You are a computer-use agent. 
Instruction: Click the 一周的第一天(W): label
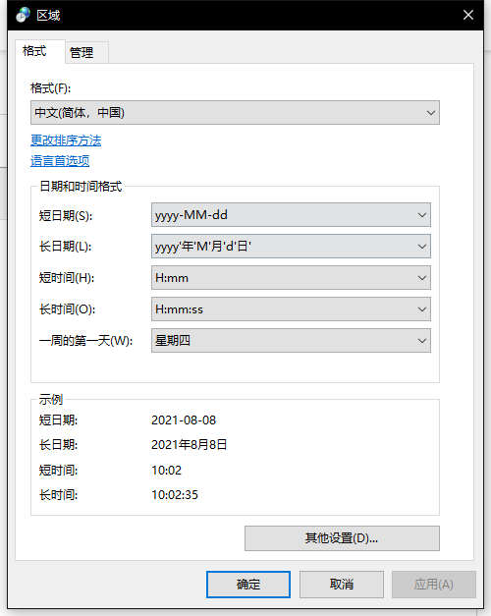click(85, 341)
